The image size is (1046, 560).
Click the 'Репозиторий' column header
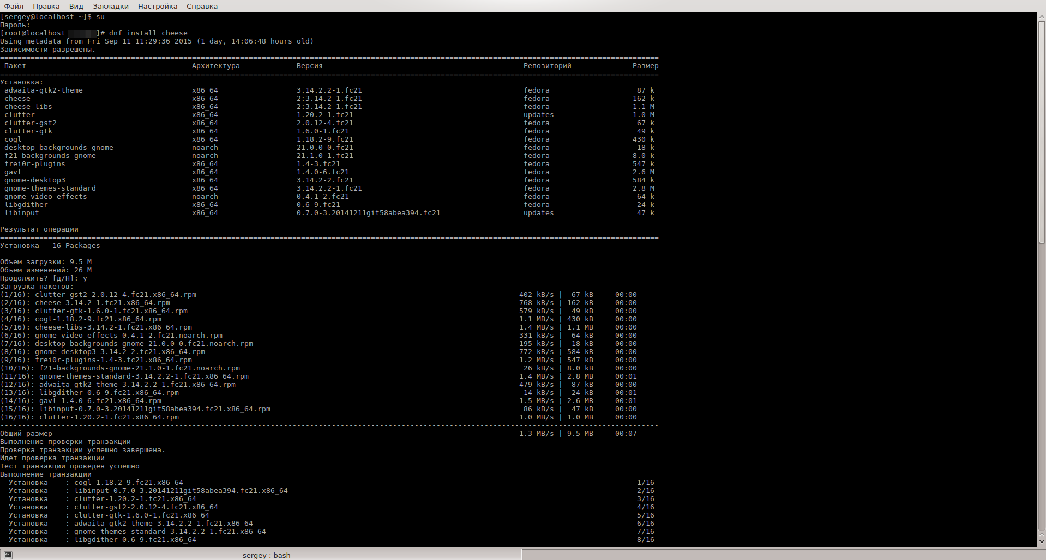548,66
